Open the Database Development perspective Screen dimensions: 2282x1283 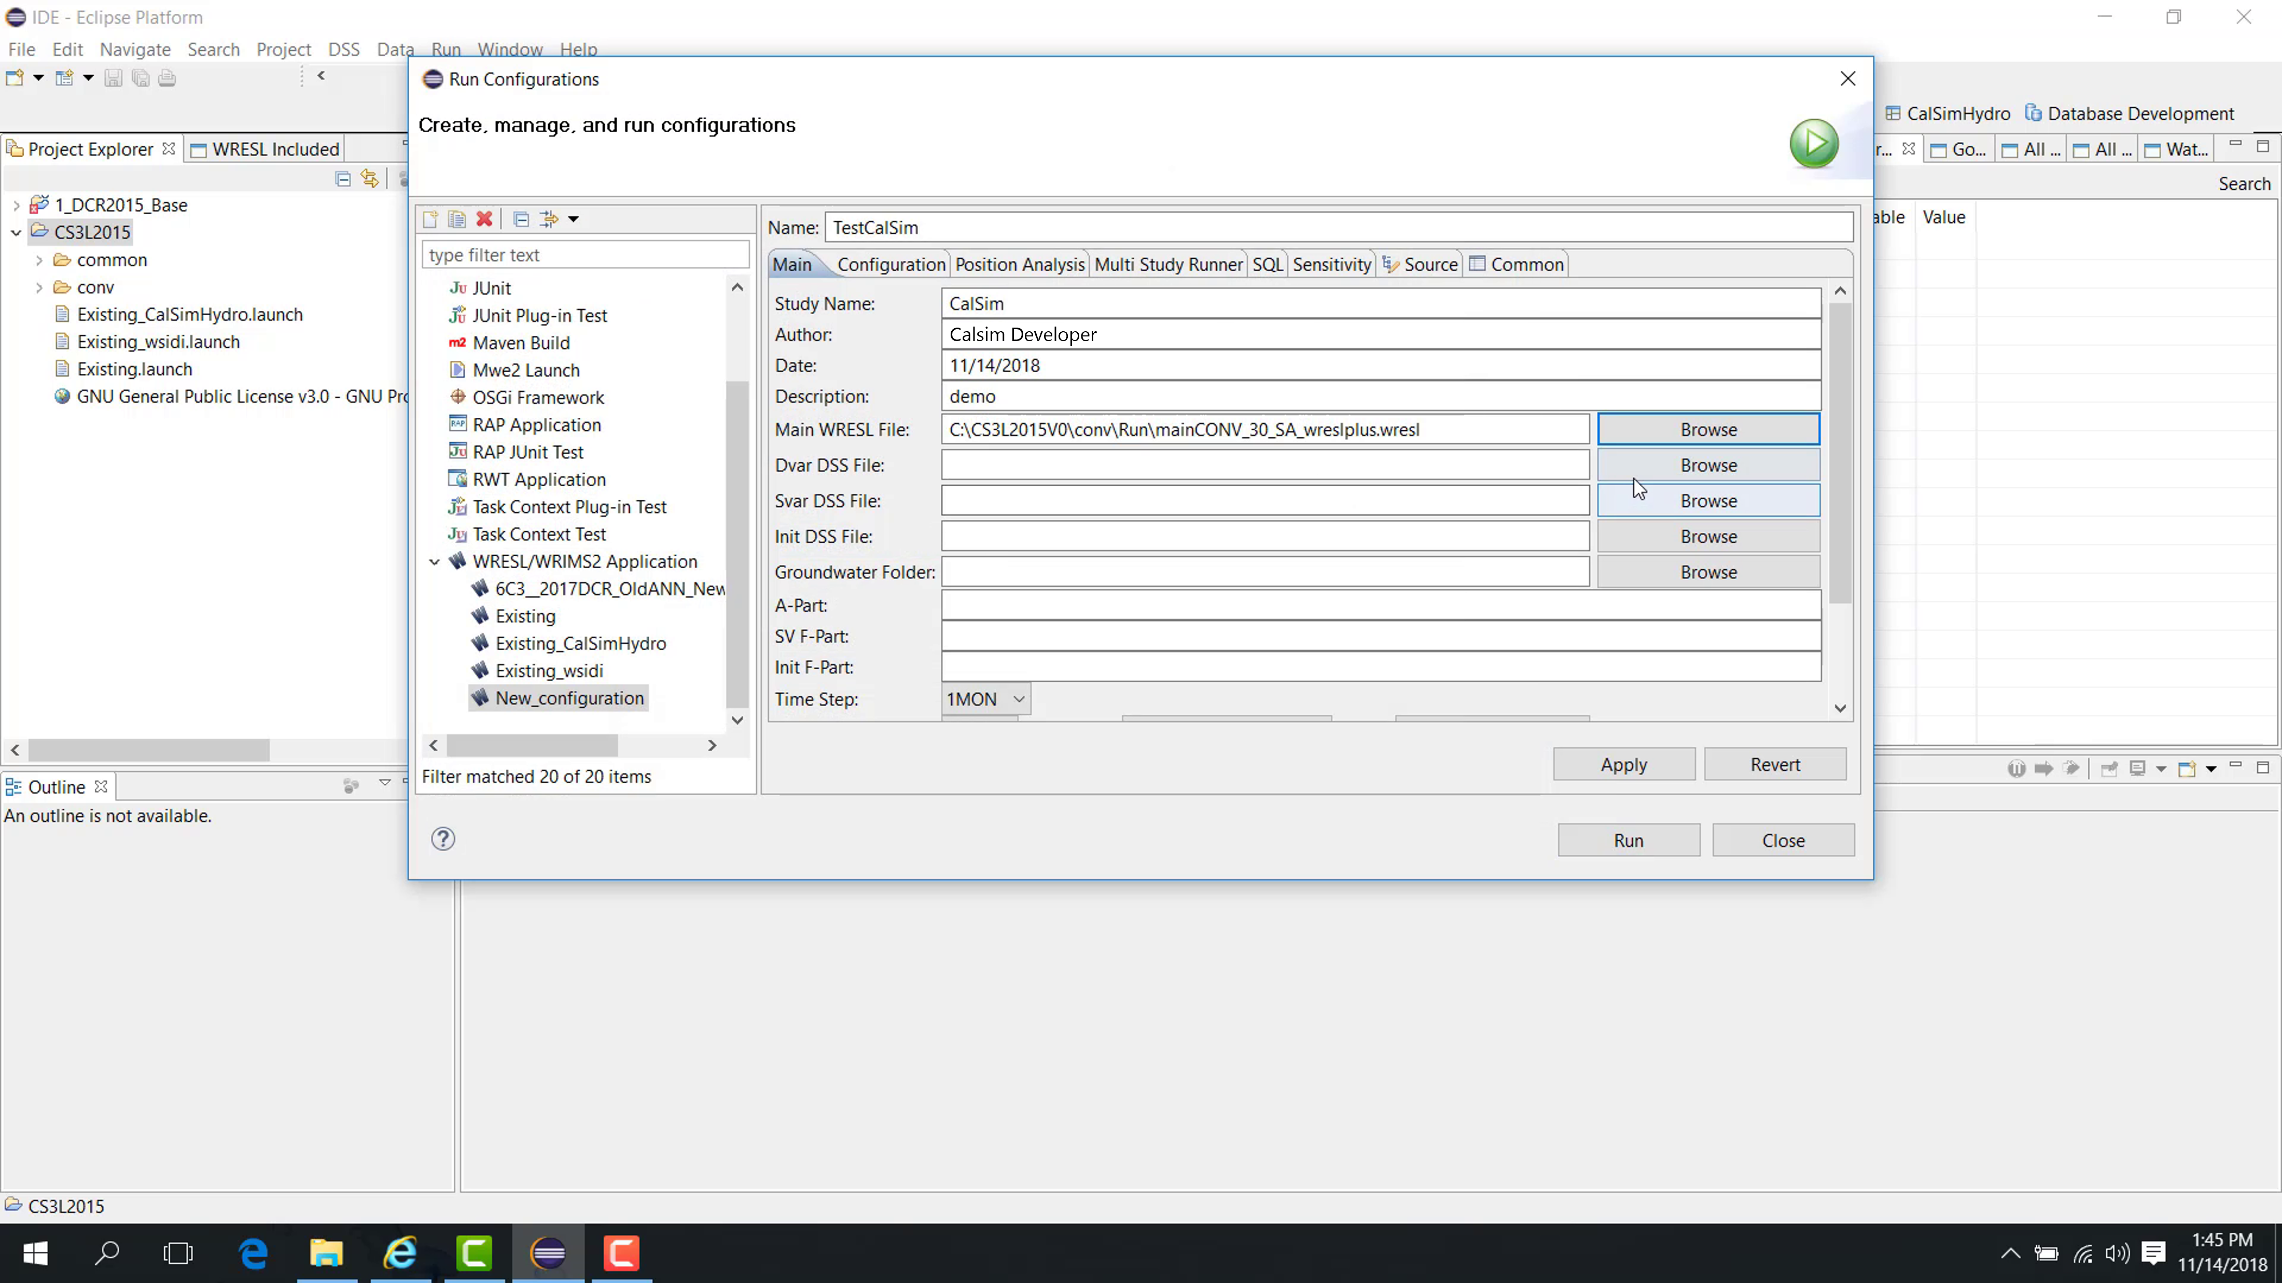pos(2130,114)
